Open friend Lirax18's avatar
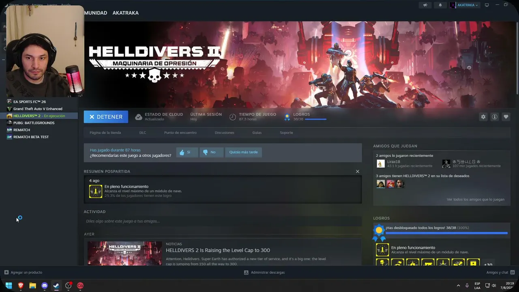This screenshot has width=519, height=292. (x=381, y=164)
